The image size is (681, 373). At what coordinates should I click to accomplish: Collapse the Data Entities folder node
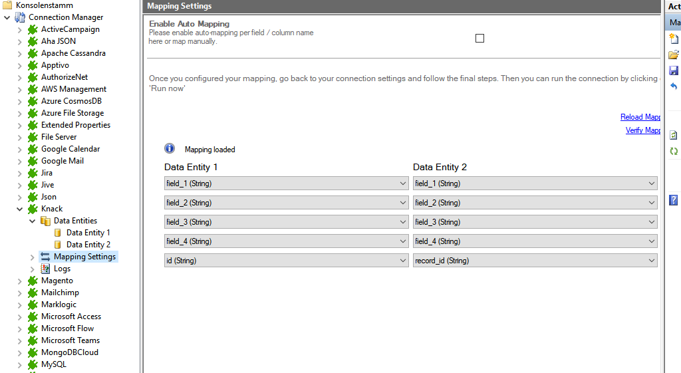tap(32, 221)
